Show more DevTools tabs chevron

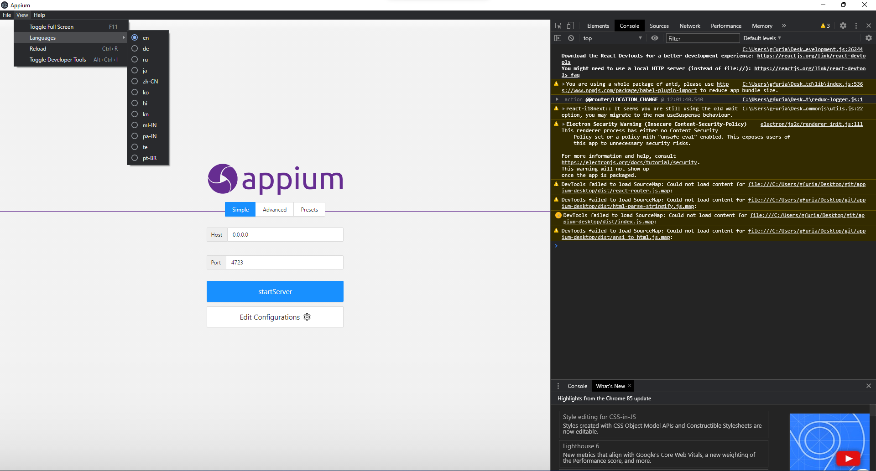(x=784, y=26)
